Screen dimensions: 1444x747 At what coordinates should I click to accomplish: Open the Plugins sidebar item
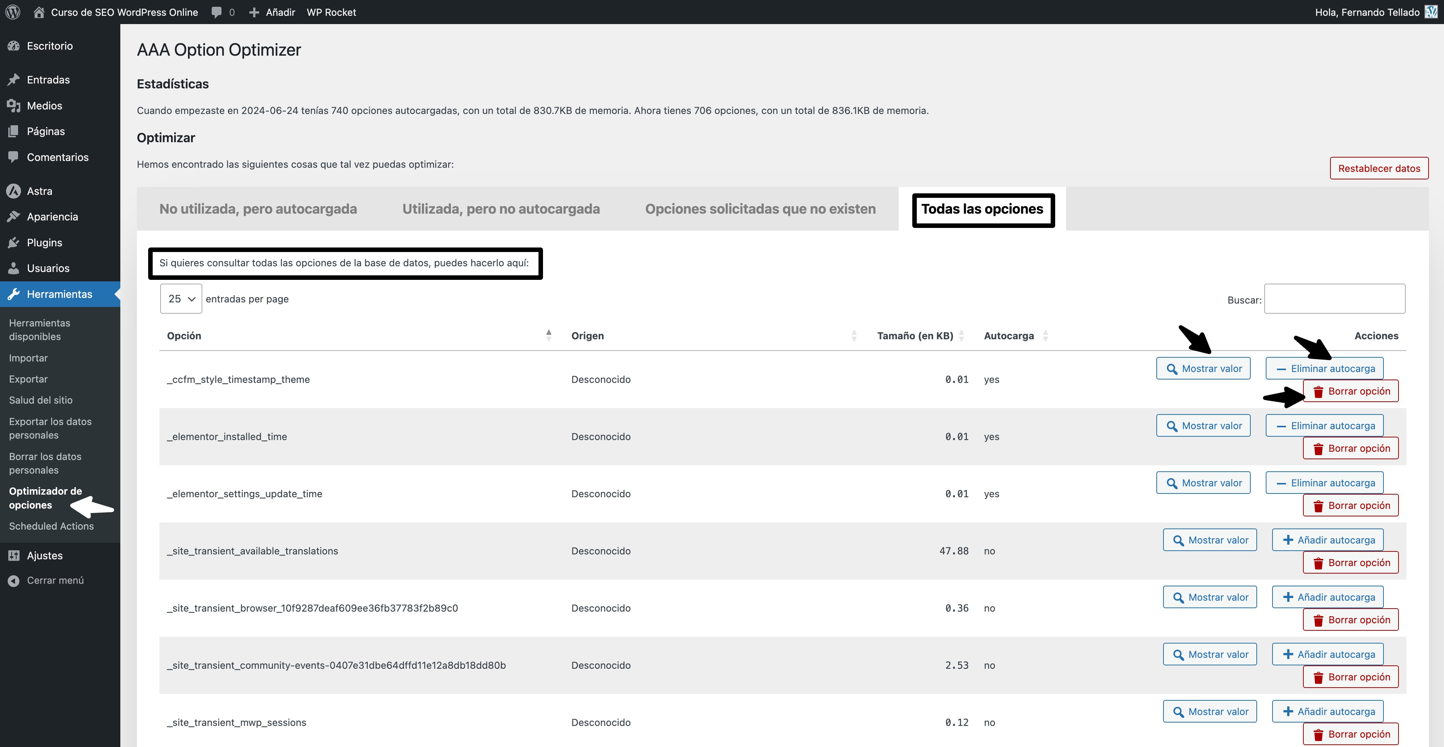point(44,242)
